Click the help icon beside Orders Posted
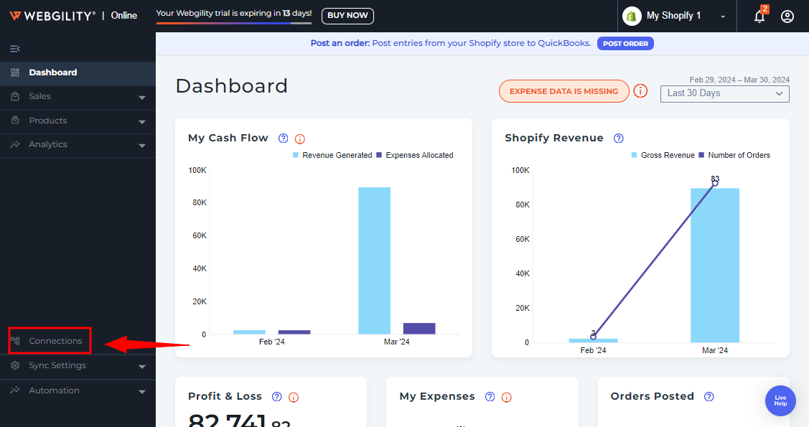809x427 pixels. point(709,397)
